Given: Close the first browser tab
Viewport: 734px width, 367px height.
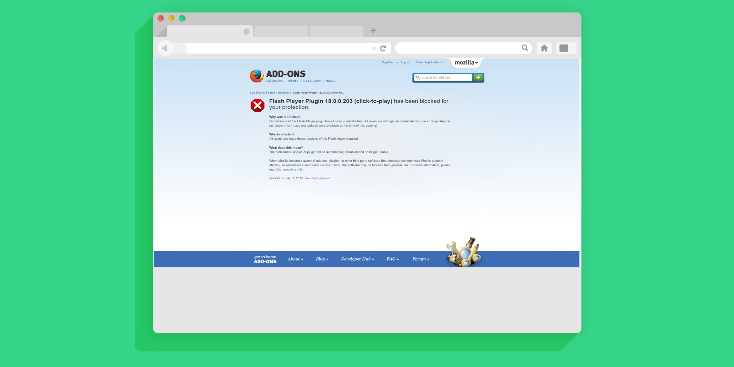Looking at the screenshot, I should pos(246,32).
